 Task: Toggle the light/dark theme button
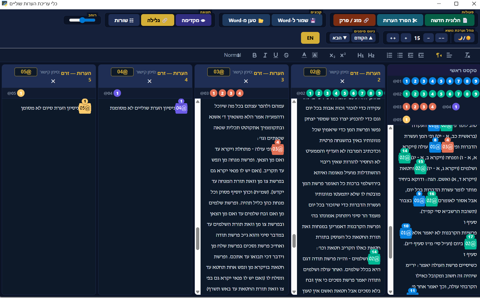coord(464,38)
